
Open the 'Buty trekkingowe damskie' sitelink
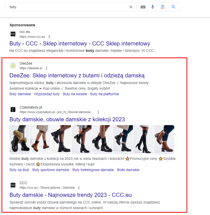[93, 170]
